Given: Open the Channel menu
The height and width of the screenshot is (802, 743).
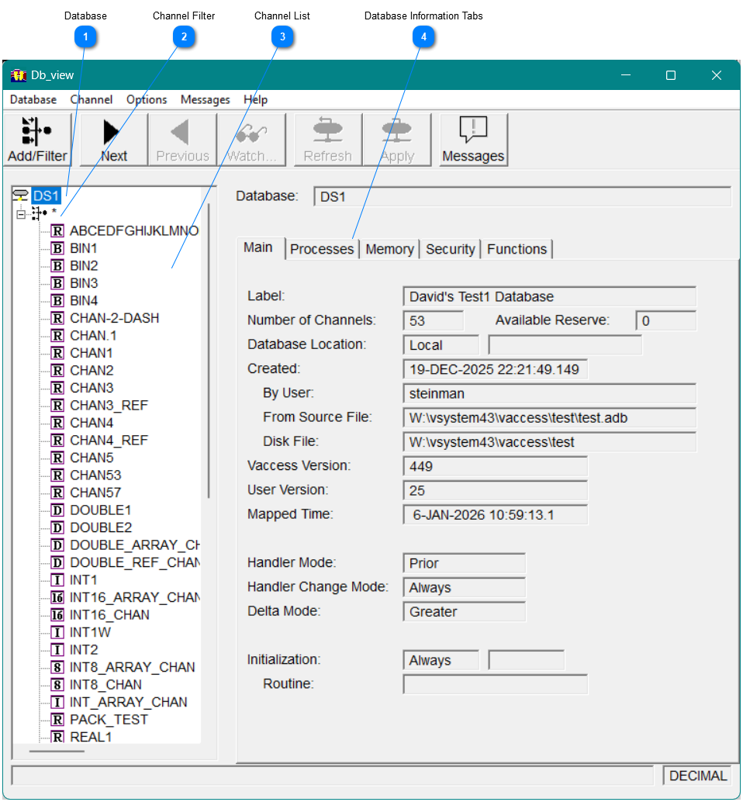Looking at the screenshot, I should click(91, 99).
